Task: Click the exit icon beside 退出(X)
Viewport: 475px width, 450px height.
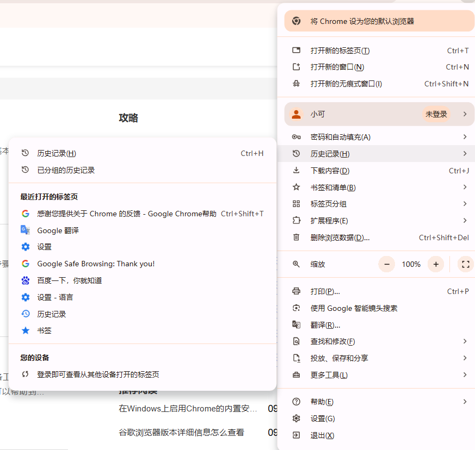Action: (297, 435)
